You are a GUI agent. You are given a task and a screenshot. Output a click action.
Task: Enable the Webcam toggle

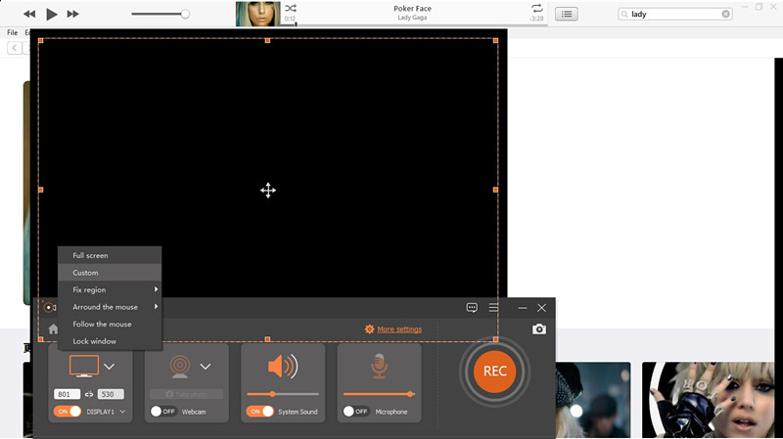pyautogui.click(x=163, y=412)
